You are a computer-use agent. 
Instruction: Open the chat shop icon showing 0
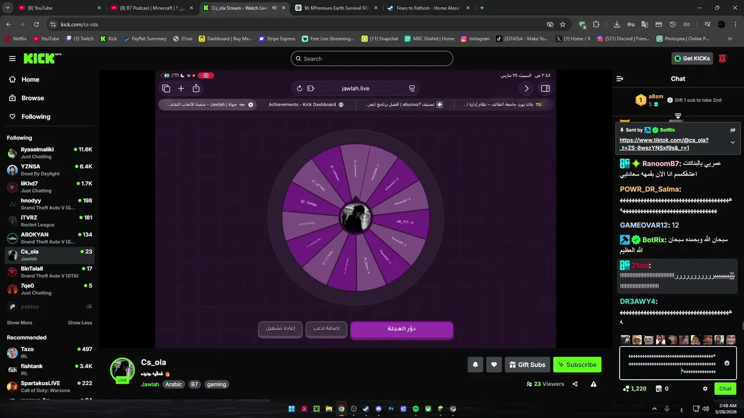(x=662, y=389)
